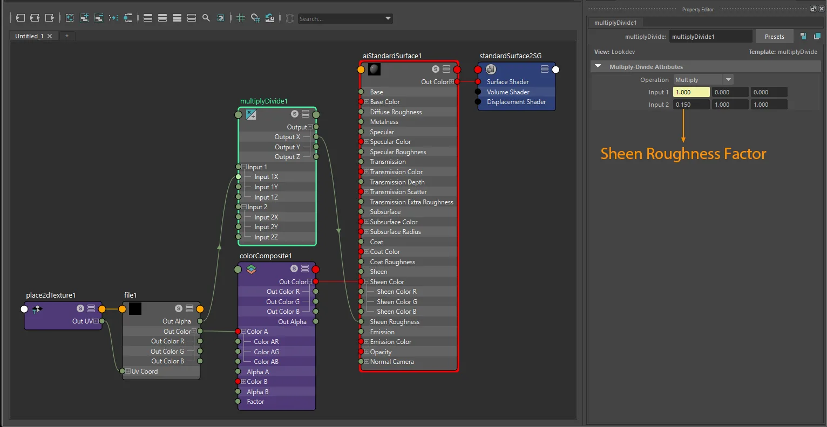Toggle solo on place2dTexture1 node

point(80,308)
